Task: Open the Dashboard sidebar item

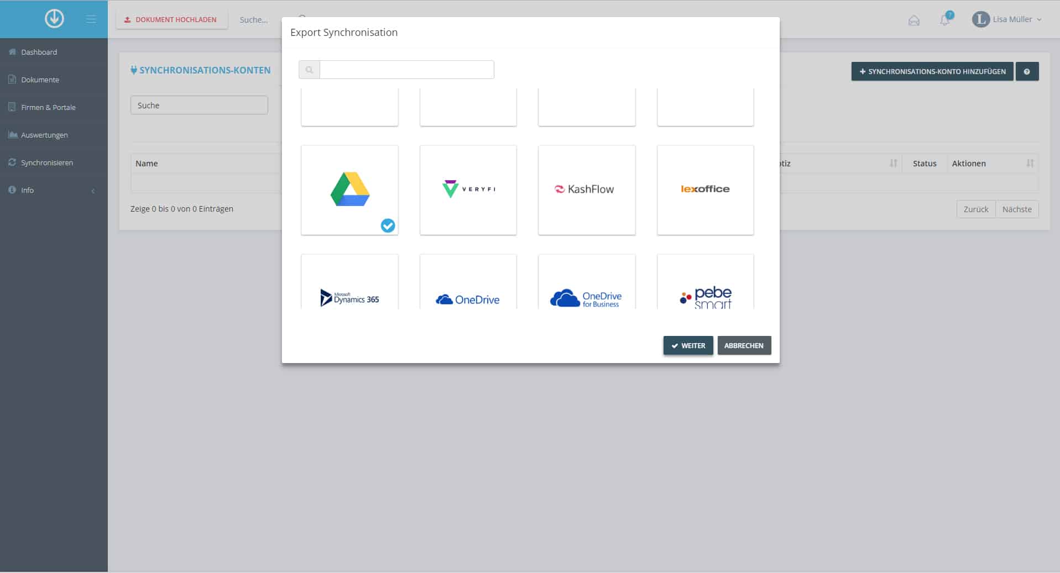Action: [x=54, y=52]
